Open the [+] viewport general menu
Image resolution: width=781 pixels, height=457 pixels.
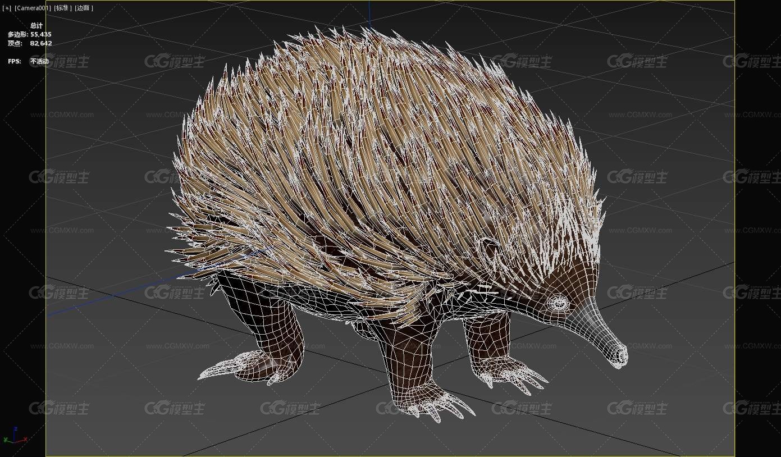point(7,8)
